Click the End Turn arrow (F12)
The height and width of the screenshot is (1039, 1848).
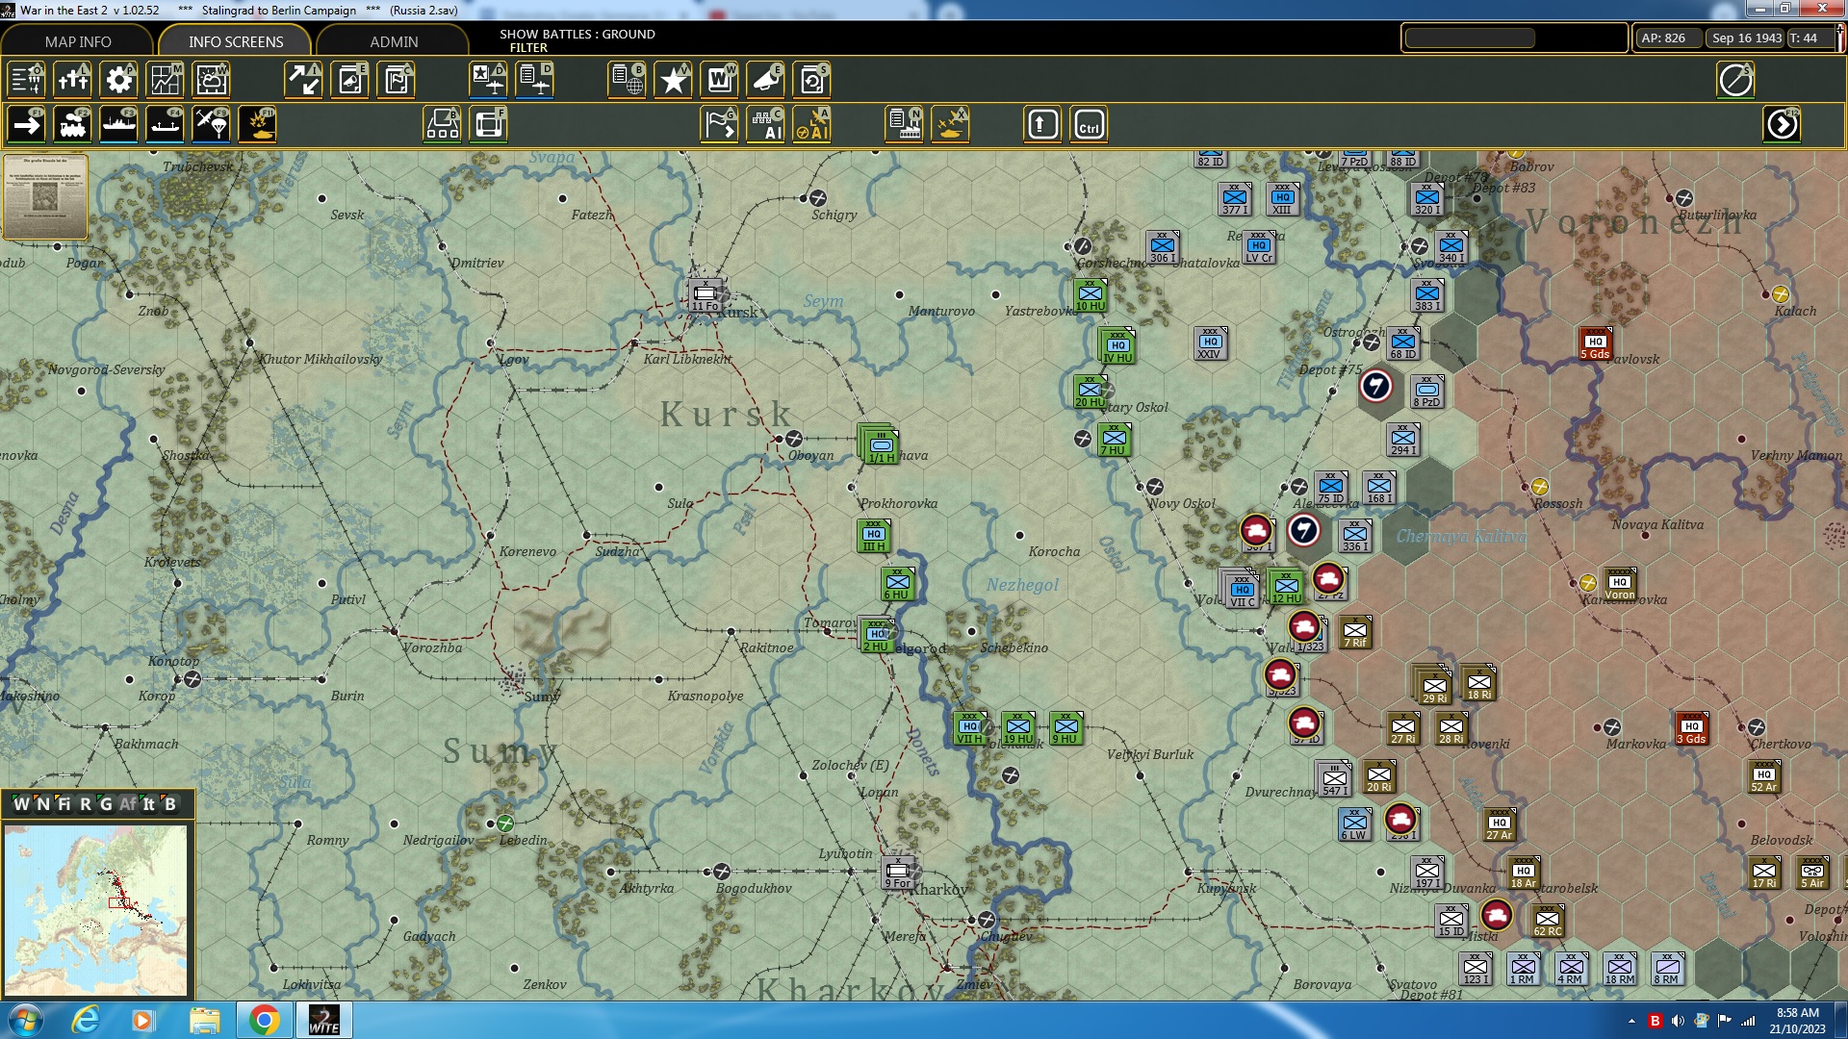[1782, 125]
